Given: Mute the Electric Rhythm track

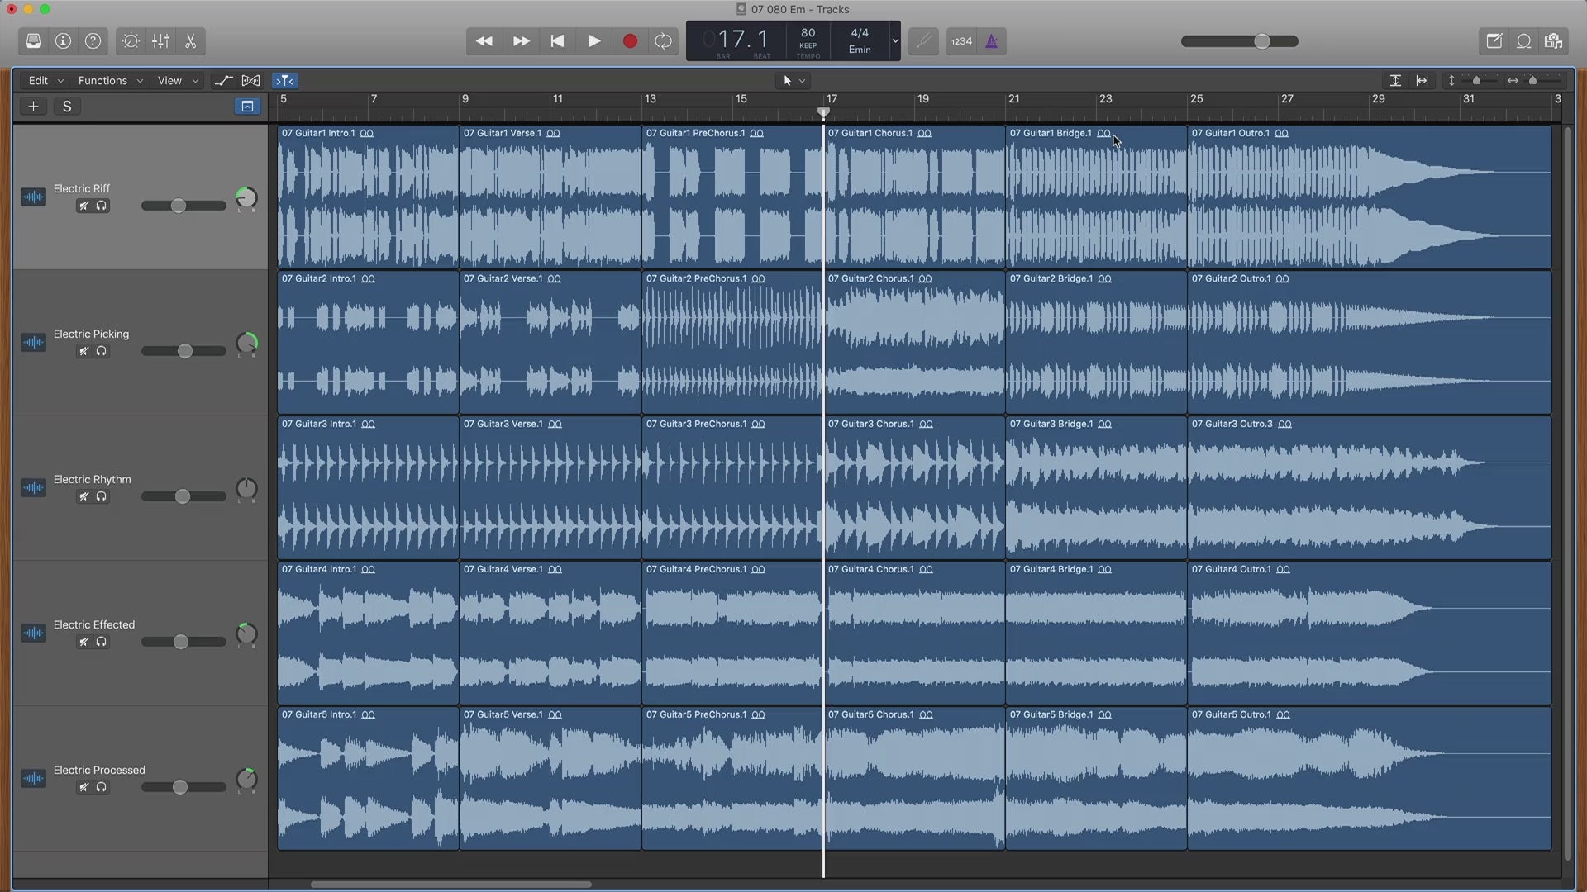Looking at the screenshot, I should coord(83,496).
